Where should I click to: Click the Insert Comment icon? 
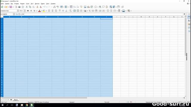pyautogui.click(x=104, y=7)
